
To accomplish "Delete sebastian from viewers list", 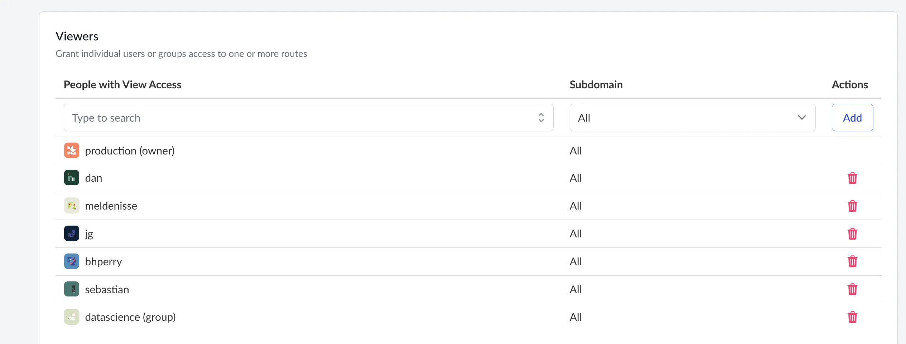I will (x=852, y=289).
